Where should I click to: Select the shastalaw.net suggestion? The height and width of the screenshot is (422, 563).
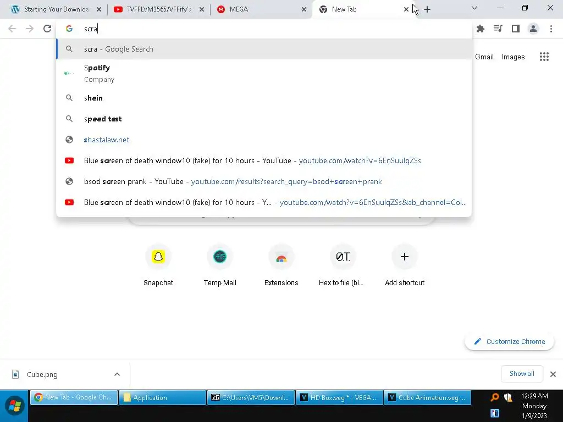pyautogui.click(x=264, y=140)
